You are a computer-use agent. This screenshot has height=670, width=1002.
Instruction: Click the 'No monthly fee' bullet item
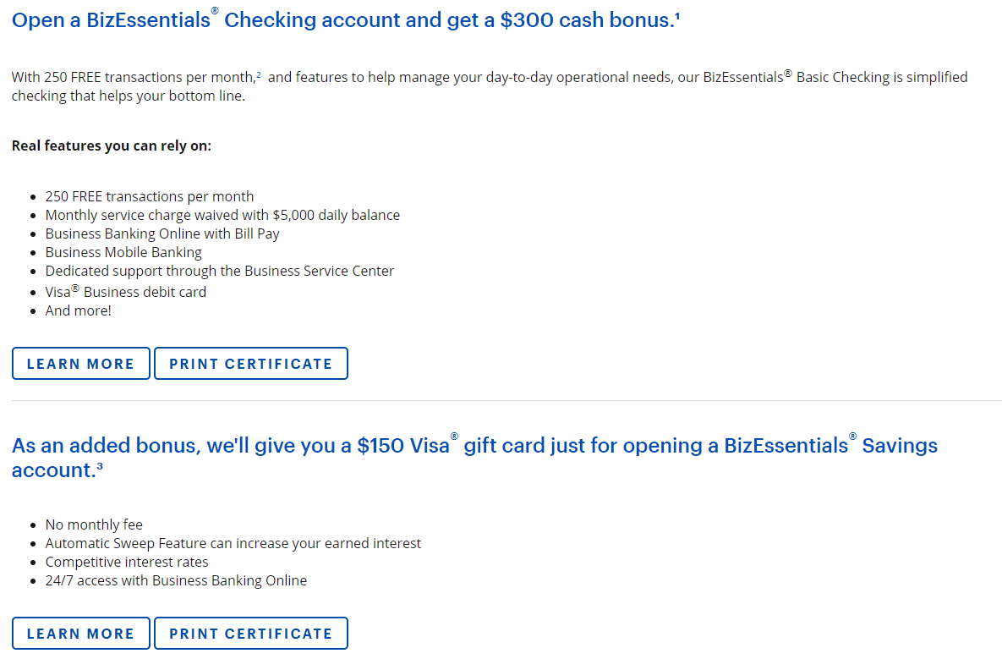94,524
